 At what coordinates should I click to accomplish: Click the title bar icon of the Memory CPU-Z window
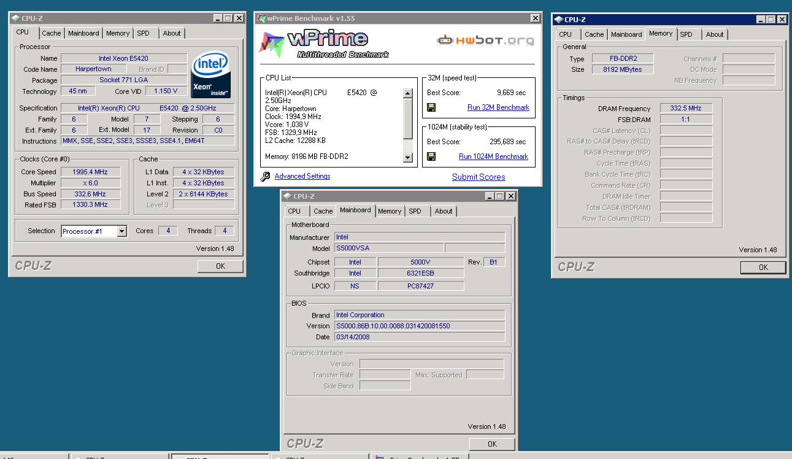coord(558,20)
